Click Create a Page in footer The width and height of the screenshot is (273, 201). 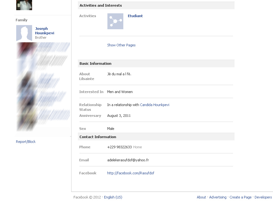[240, 197]
